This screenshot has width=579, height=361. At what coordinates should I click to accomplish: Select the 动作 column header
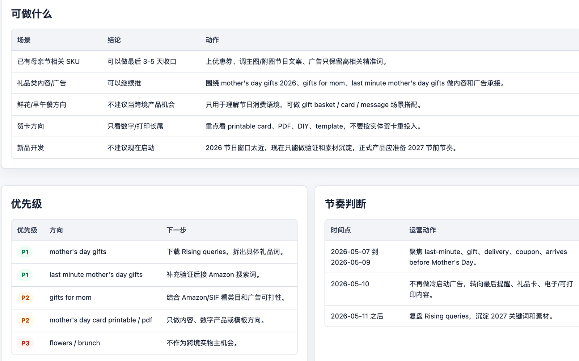point(212,40)
